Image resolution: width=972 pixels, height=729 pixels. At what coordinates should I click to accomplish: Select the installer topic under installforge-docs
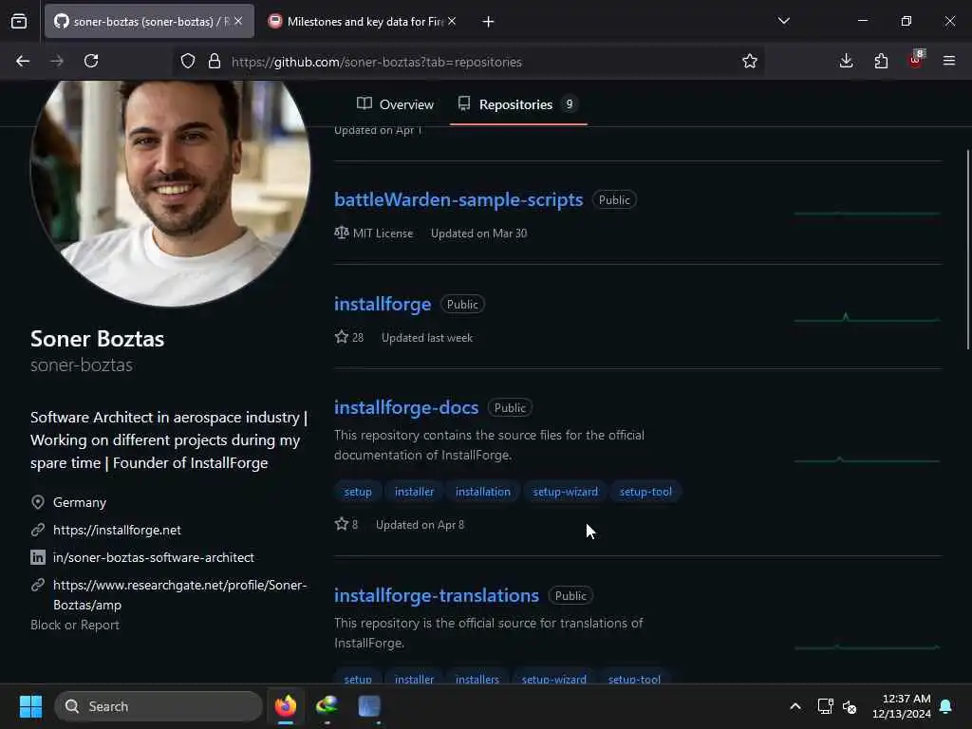click(414, 492)
